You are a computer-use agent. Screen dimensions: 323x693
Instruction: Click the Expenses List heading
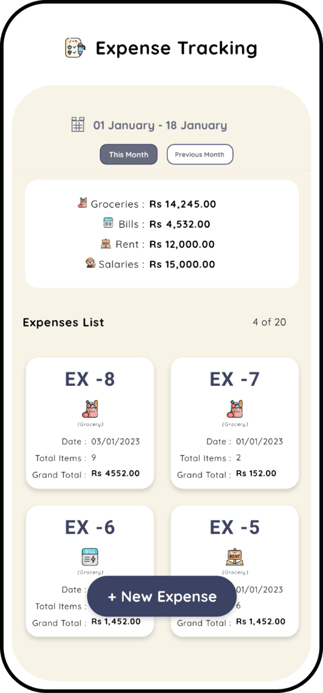point(63,322)
